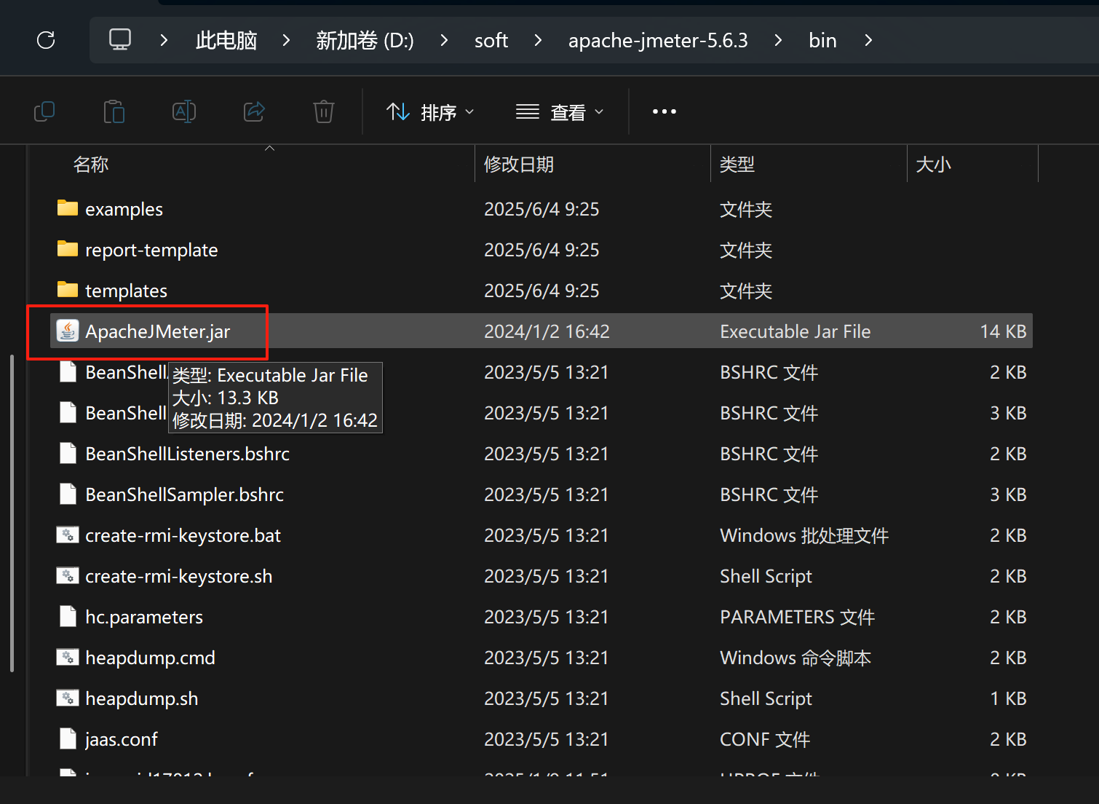The height and width of the screenshot is (804, 1099).
Task: Click the computer monitor icon in address bar
Action: point(120,39)
